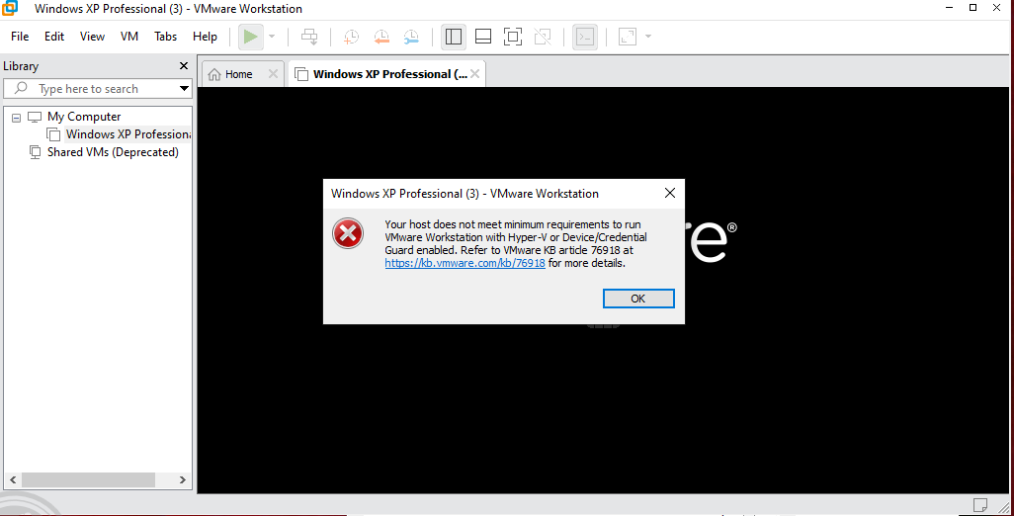Screen dimensions: 1014x516
Task: Toggle the library sidebar view icon
Action: (x=454, y=37)
